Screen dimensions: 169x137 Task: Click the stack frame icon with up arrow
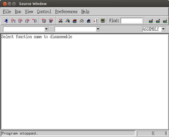click(x=158, y=21)
